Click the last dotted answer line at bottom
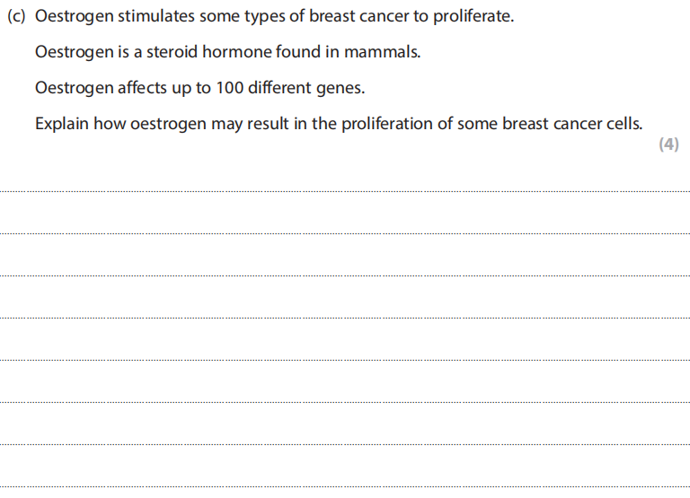 [345, 486]
